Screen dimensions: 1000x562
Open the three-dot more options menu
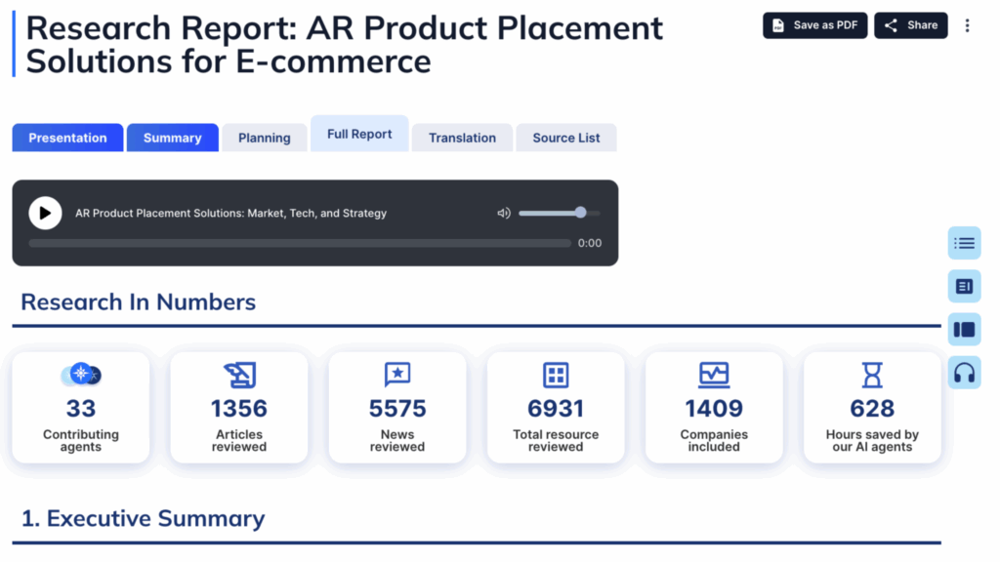tap(967, 25)
